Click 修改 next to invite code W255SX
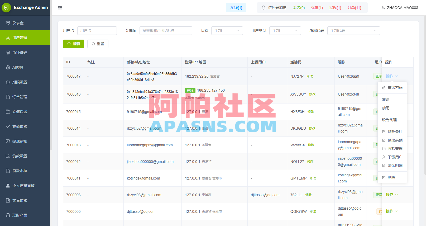Screen dimensions: 426x226 311,145
